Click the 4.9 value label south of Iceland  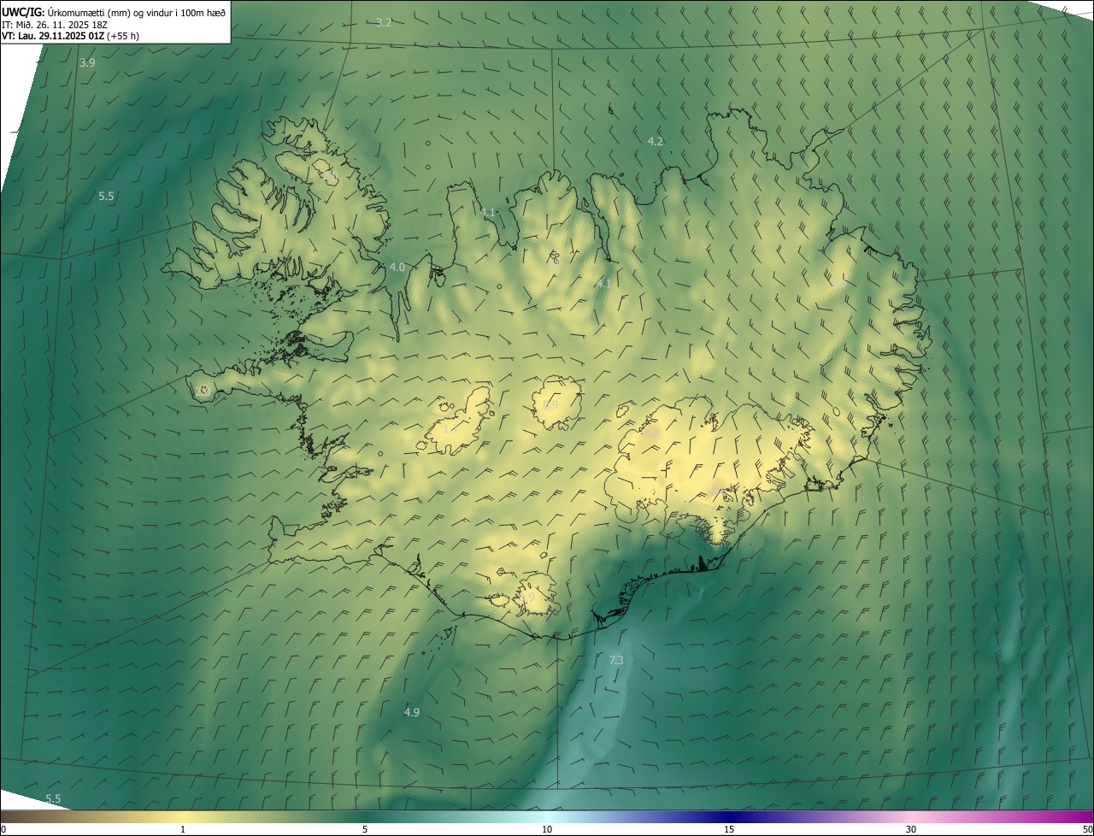pos(412,712)
